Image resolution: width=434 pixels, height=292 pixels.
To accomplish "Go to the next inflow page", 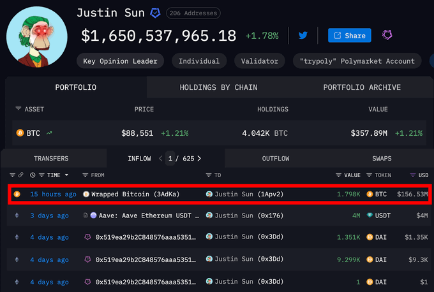I will tap(199, 158).
